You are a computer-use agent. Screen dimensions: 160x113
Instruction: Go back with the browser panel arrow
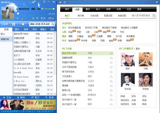tap(60, 2)
